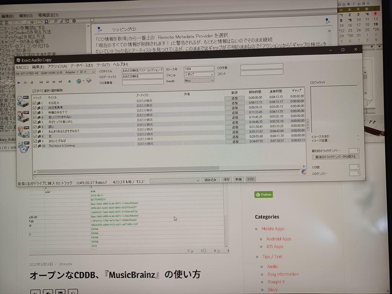Open the データベース(D) menu
The height and width of the screenshot is (294, 392).
pyautogui.click(x=82, y=65)
